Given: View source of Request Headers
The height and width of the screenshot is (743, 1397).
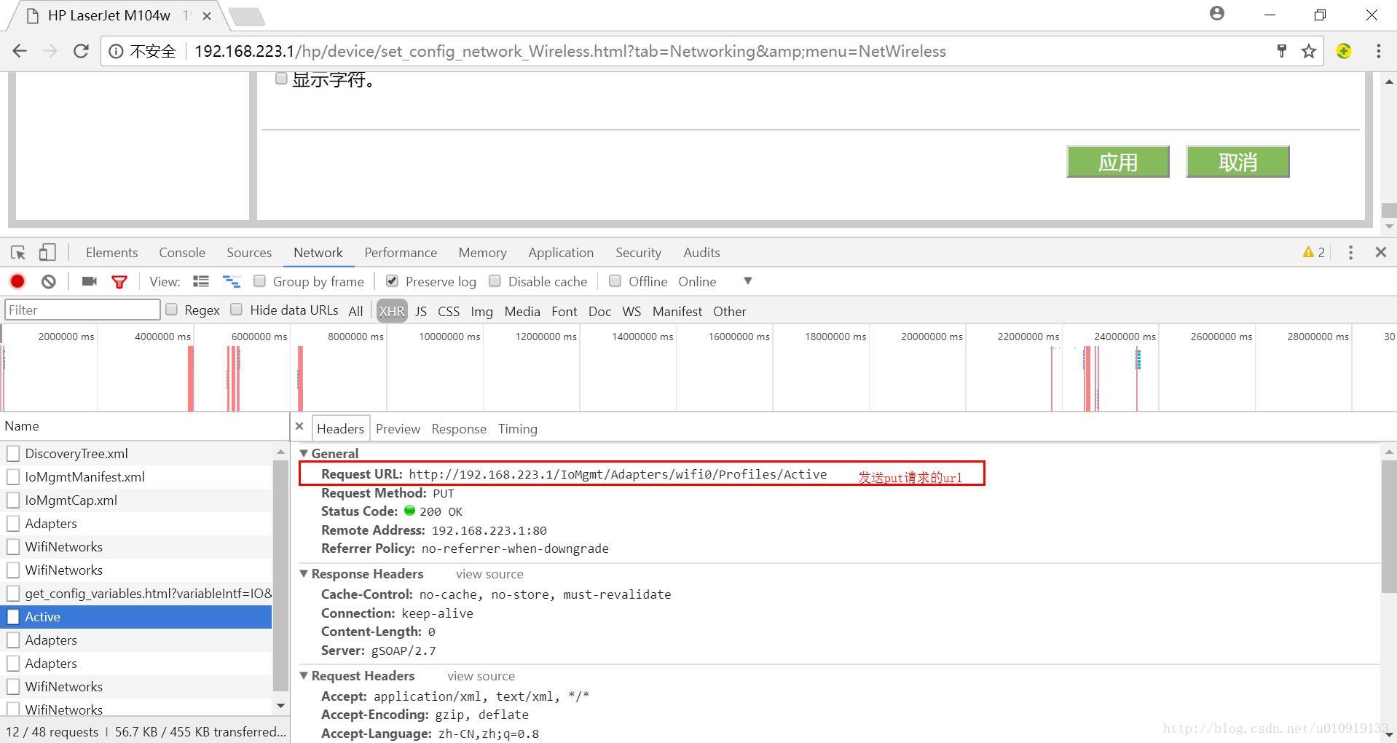Looking at the screenshot, I should tap(481, 676).
